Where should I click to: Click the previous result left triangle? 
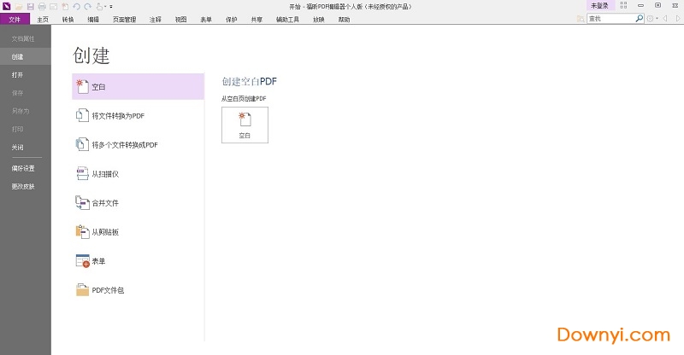point(665,18)
